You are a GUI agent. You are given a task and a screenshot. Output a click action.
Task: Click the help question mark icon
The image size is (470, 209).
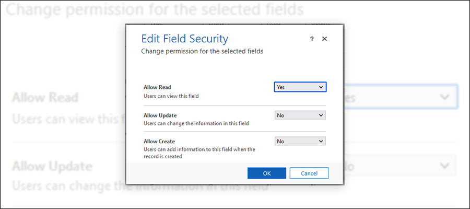tap(312, 39)
